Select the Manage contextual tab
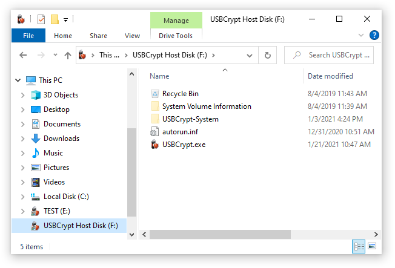Screen dimensions: 395x268 tap(176, 21)
